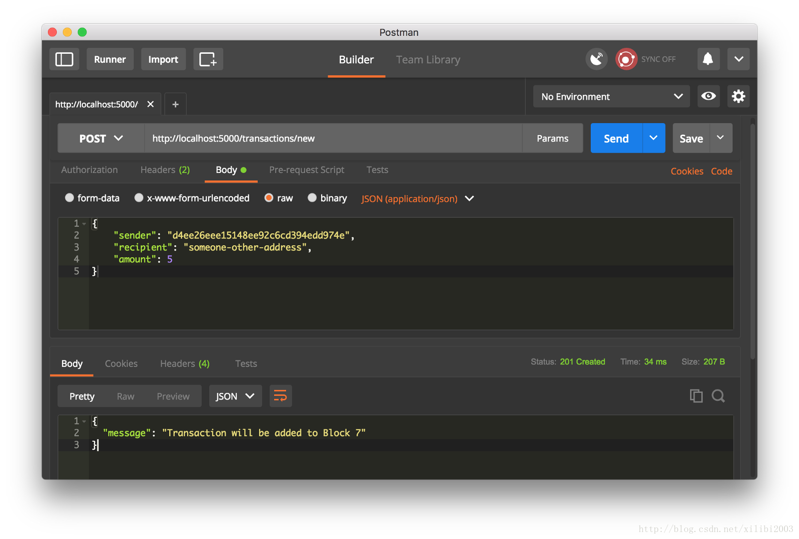Image resolution: width=799 pixels, height=539 pixels.
Task: Search within the response body
Action: [x=718, y=396]
